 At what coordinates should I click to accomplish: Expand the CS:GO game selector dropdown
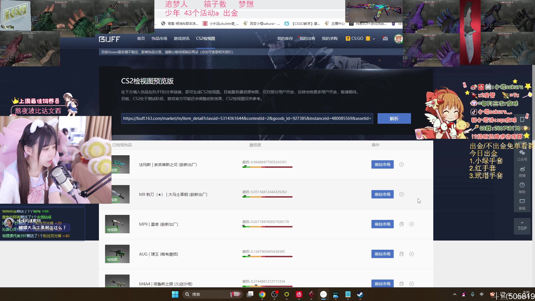click(360, 38)
